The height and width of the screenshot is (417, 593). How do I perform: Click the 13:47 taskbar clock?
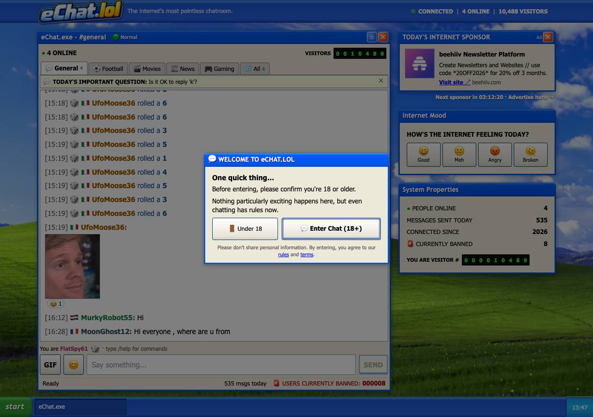(x=580, y=408)
